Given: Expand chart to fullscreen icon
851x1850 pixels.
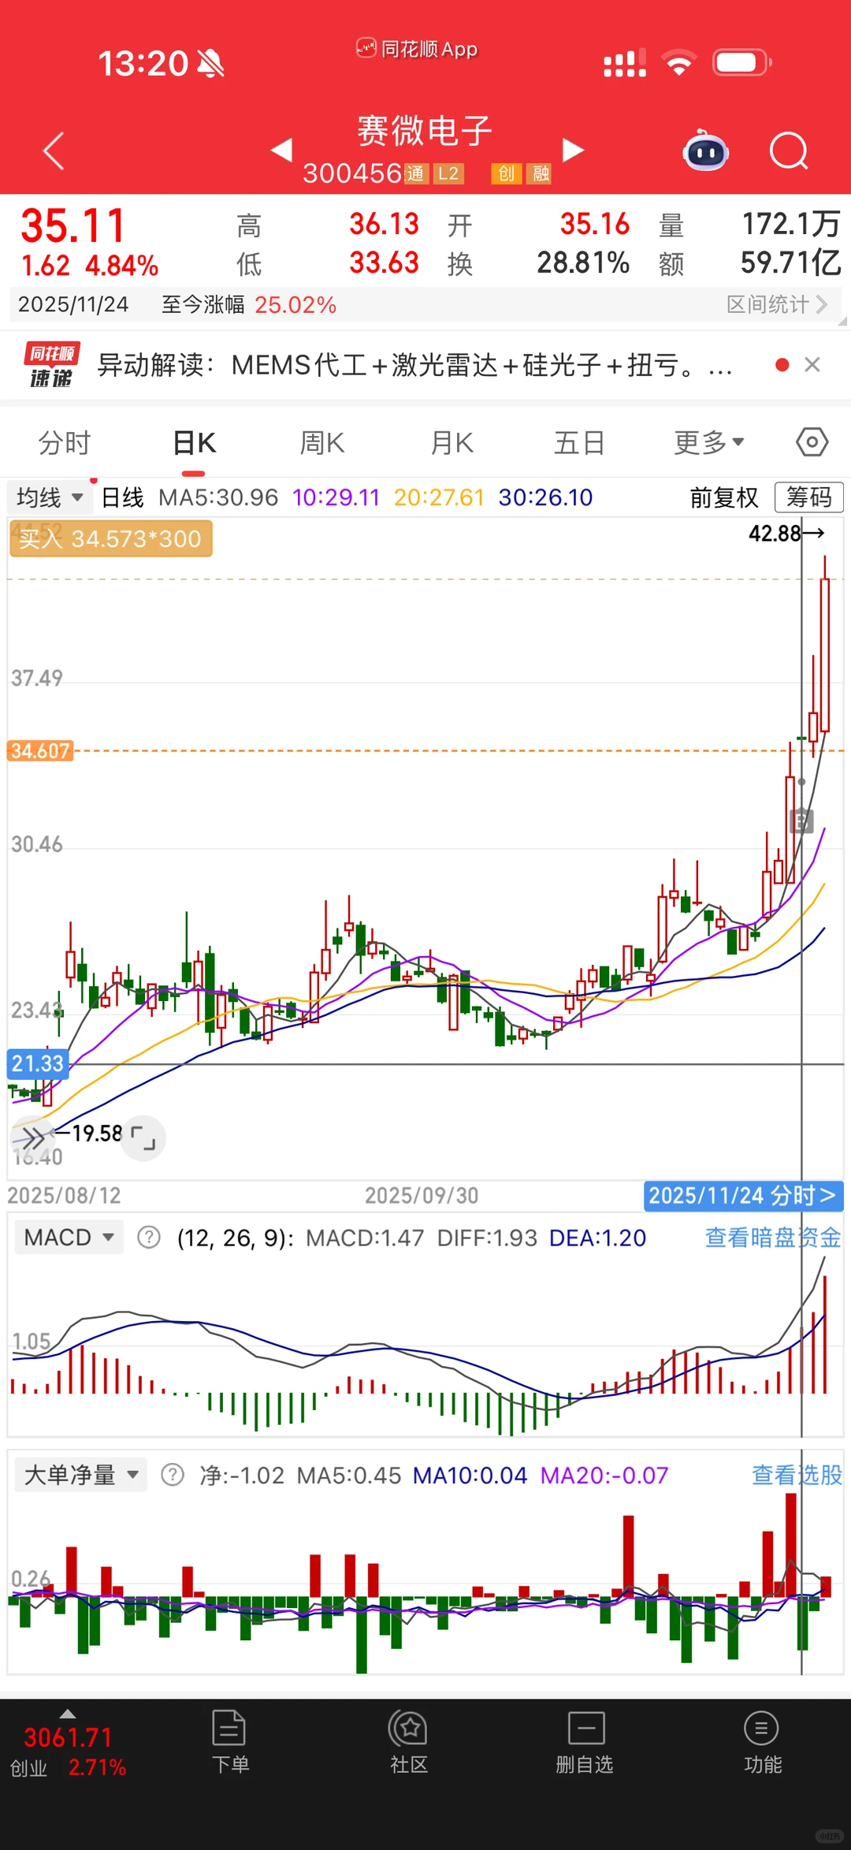Looking at the screenshot, I should pyautogui.click(x=143, y=1139).
